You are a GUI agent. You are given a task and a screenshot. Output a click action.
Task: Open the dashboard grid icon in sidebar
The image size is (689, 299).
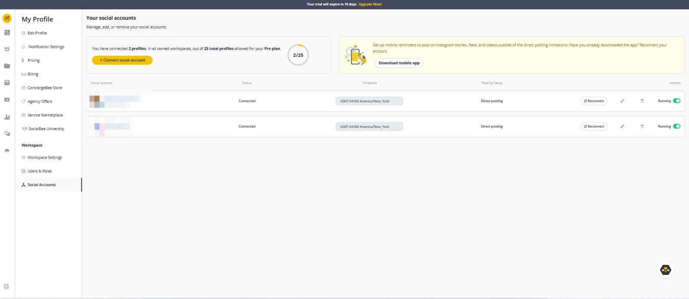point(7,33)
